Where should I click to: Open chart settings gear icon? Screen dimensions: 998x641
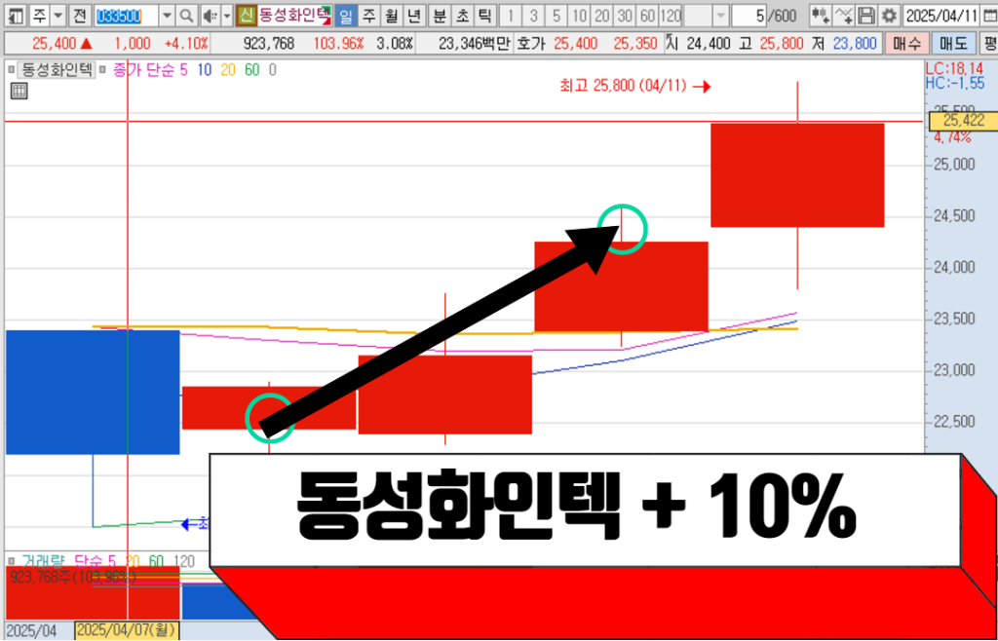(x=889, y=16)
